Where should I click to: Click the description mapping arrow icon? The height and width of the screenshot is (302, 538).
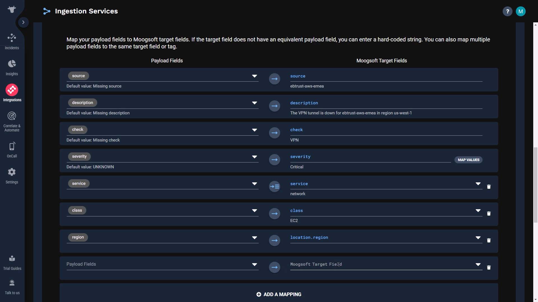[275, 106]
